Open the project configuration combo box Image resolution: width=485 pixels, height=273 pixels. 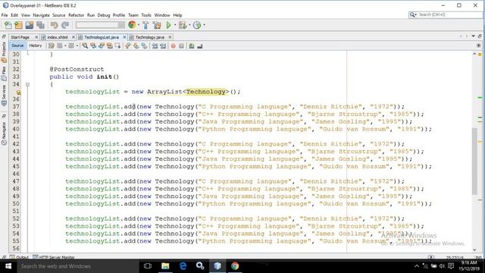pyautogui.click(x=100, y=25)
